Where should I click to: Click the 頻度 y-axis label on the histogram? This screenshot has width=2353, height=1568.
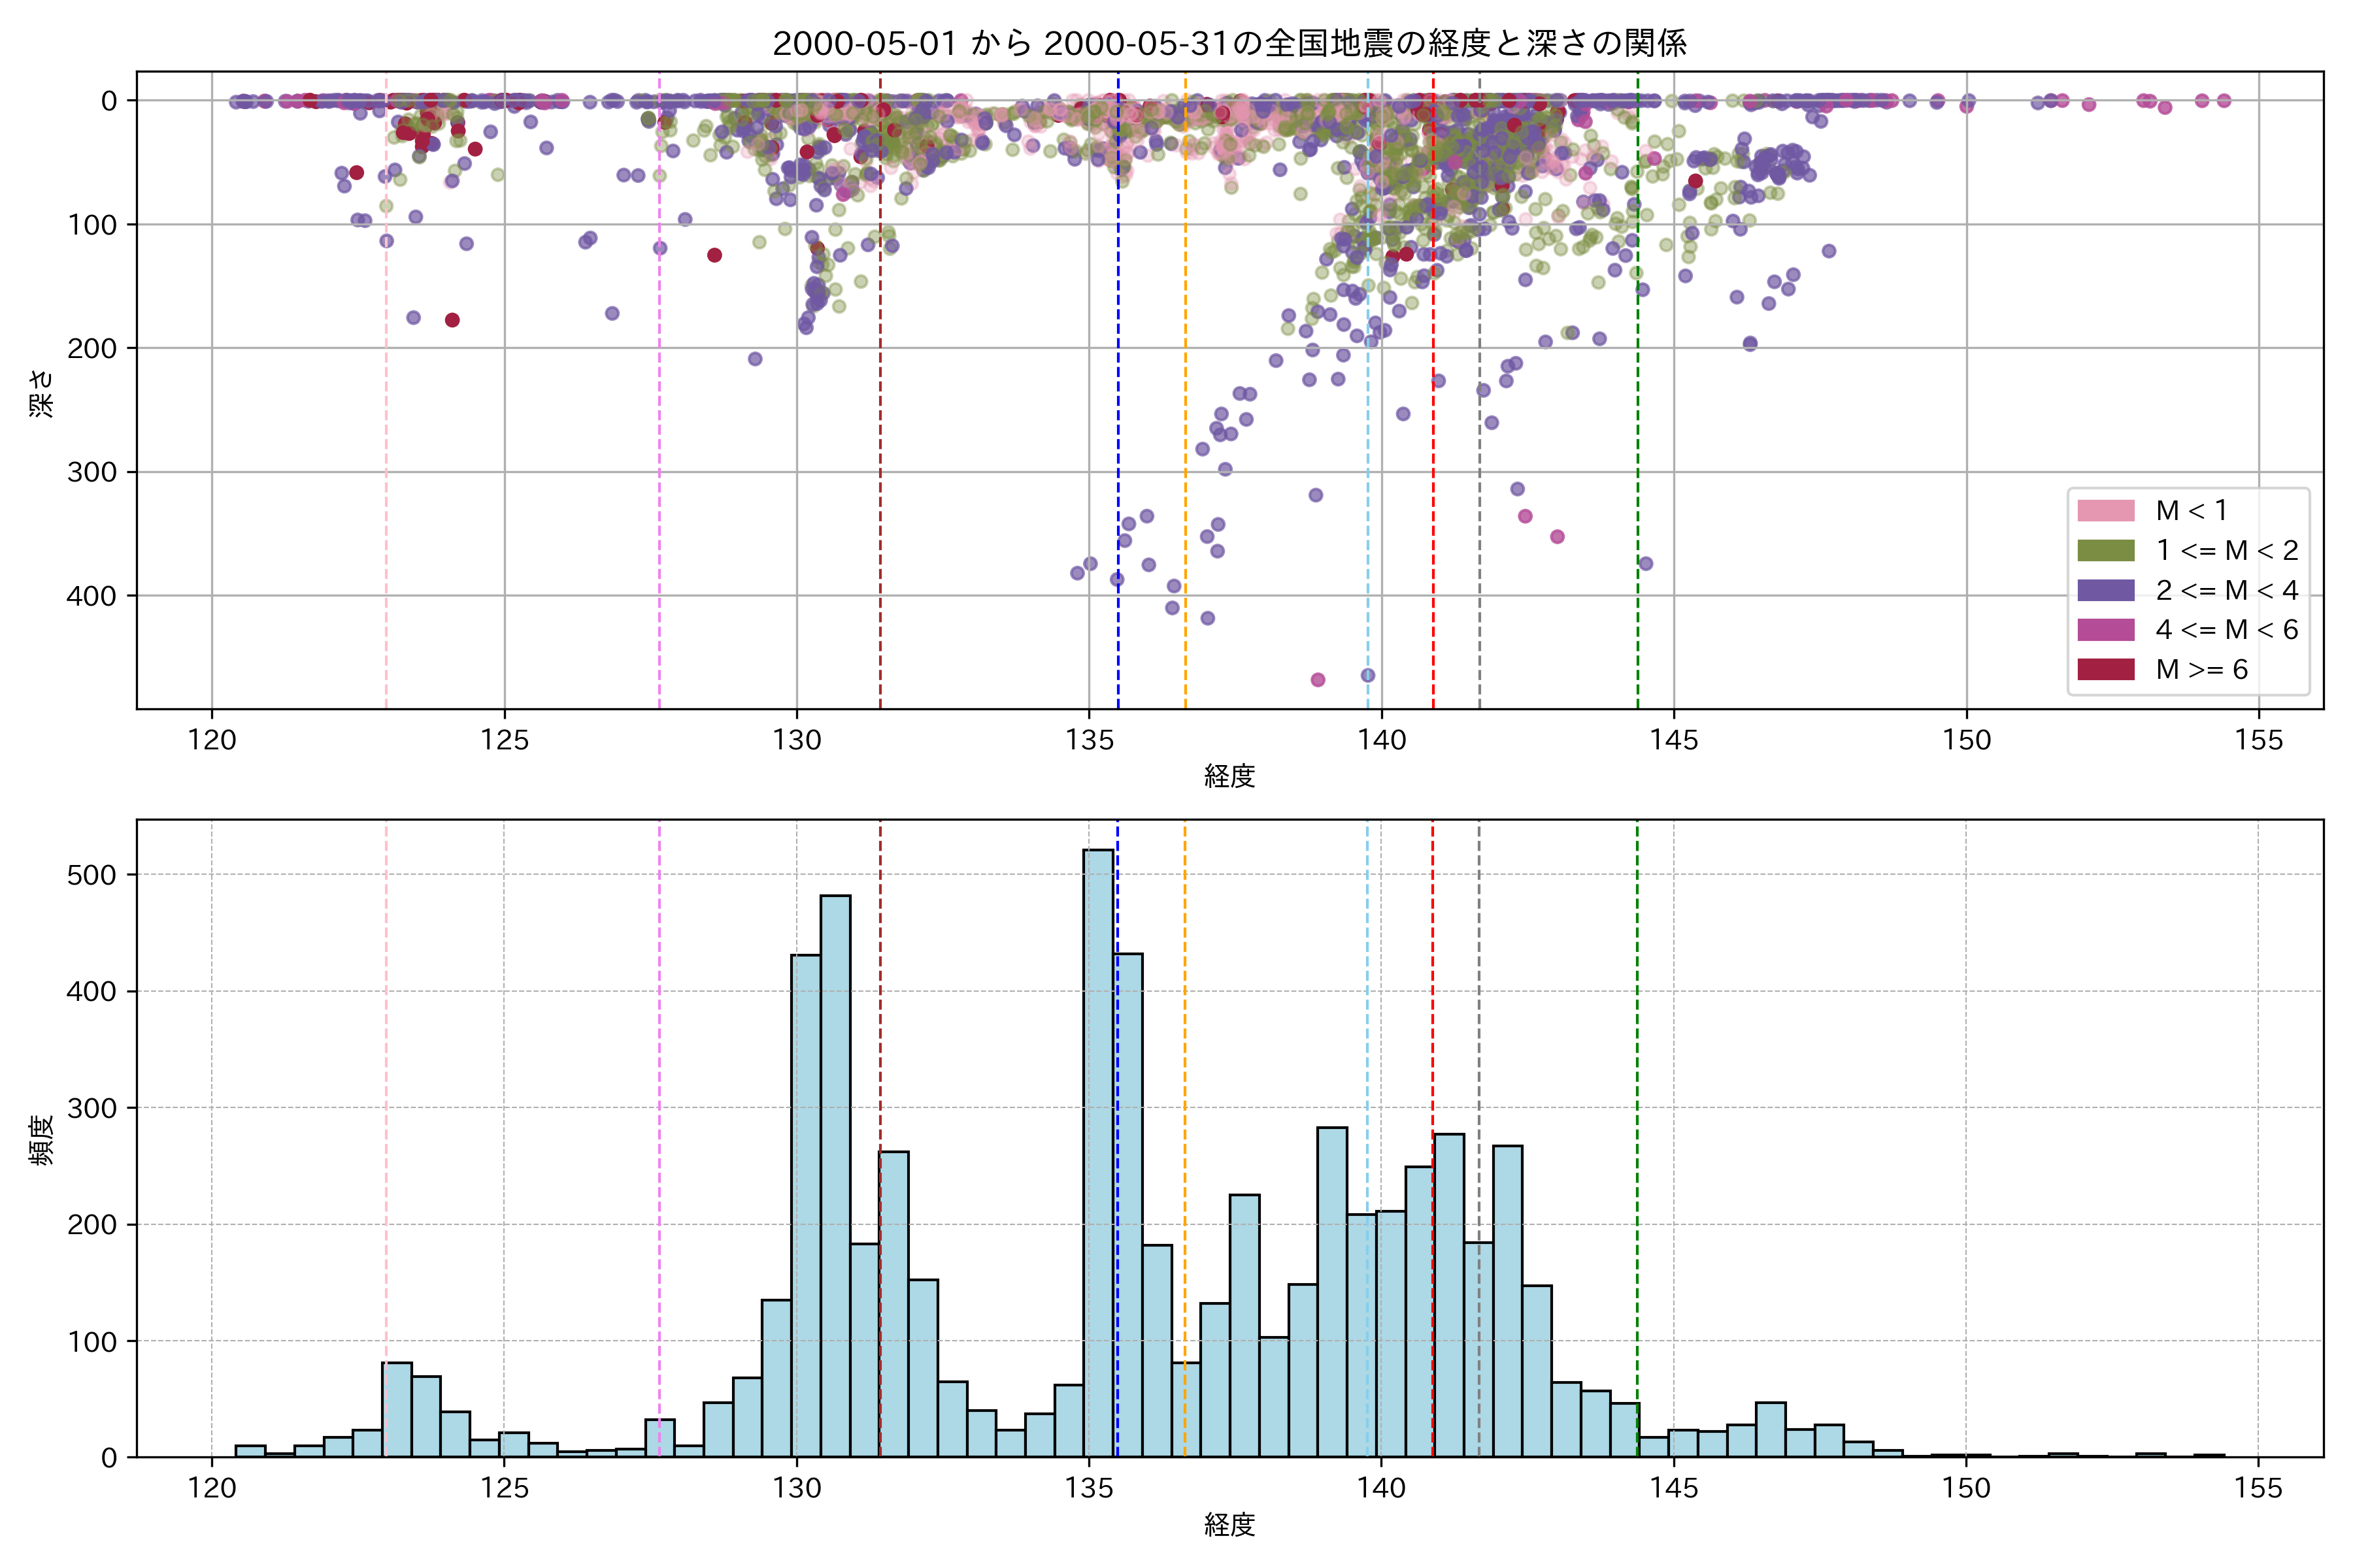point(41,1140)
